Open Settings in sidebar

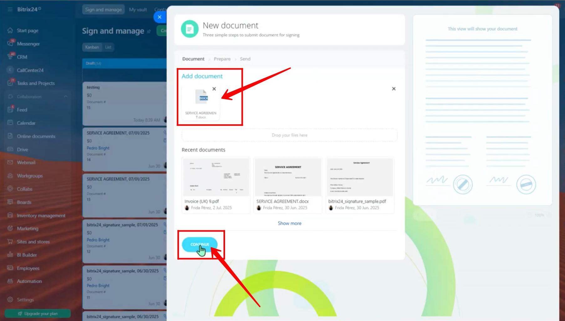tap(25, 300)
